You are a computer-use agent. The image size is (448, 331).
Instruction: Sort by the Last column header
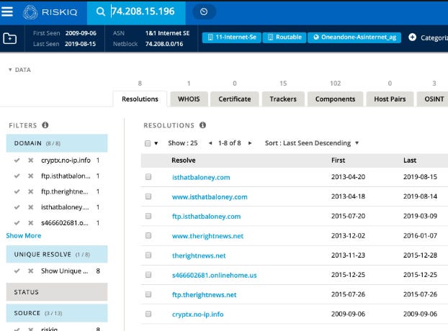point(410,160)
